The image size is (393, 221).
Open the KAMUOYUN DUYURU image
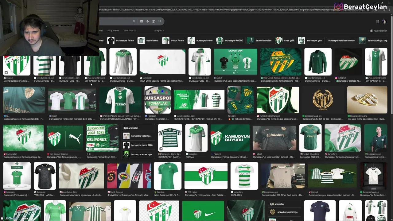pos(230,138)
